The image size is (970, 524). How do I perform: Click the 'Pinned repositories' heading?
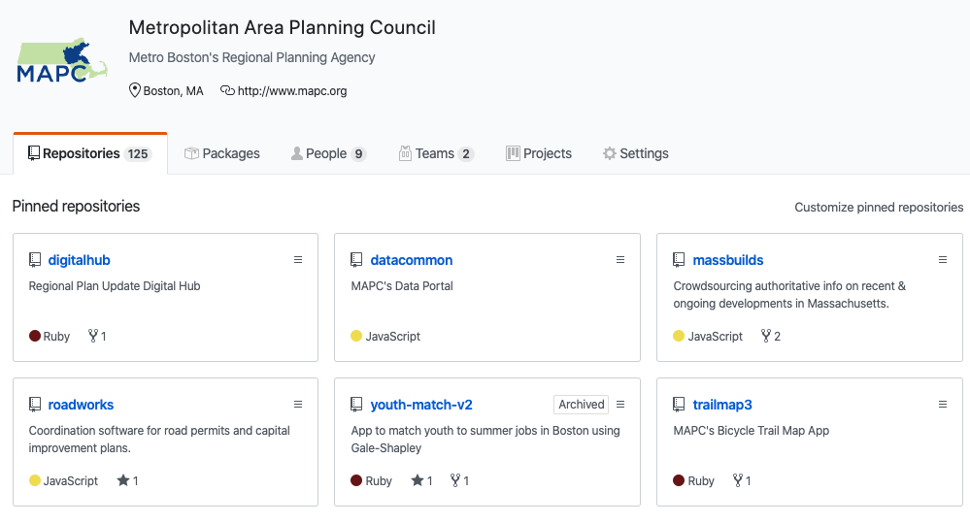tap(76, 207)
